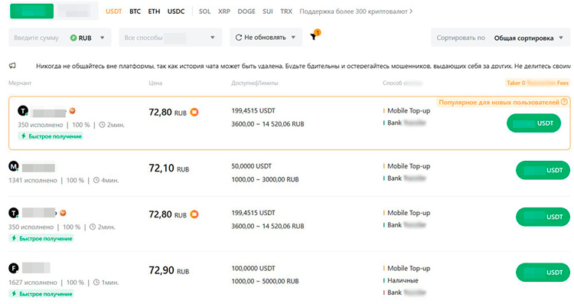Open the Общая сортировка sort dropdown
The width and height of the screenshot is (574, 304).
point(529,38)
